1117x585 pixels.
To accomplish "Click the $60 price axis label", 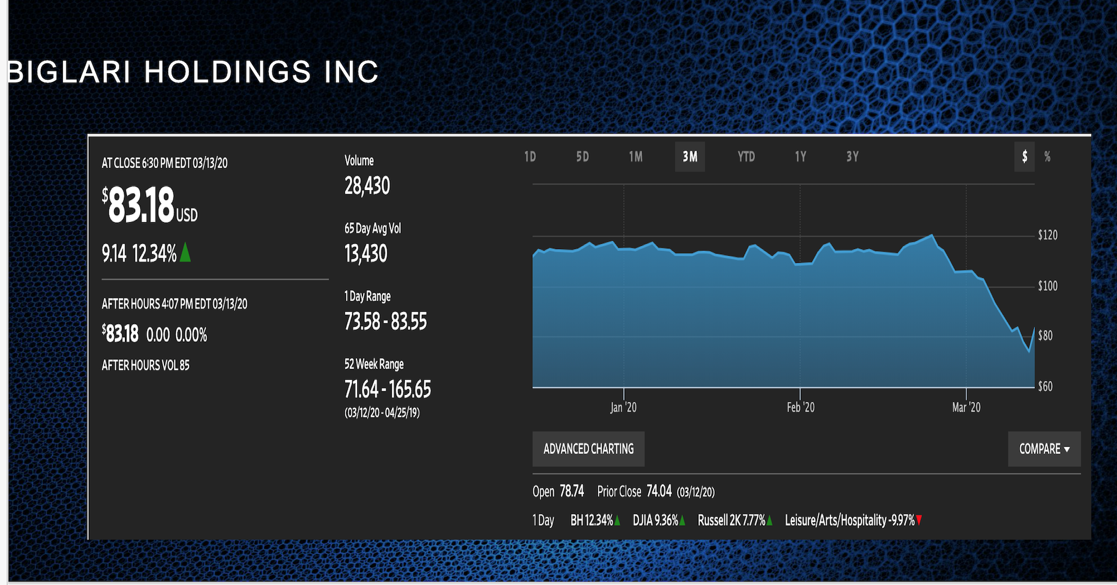I will point(1045,387).
